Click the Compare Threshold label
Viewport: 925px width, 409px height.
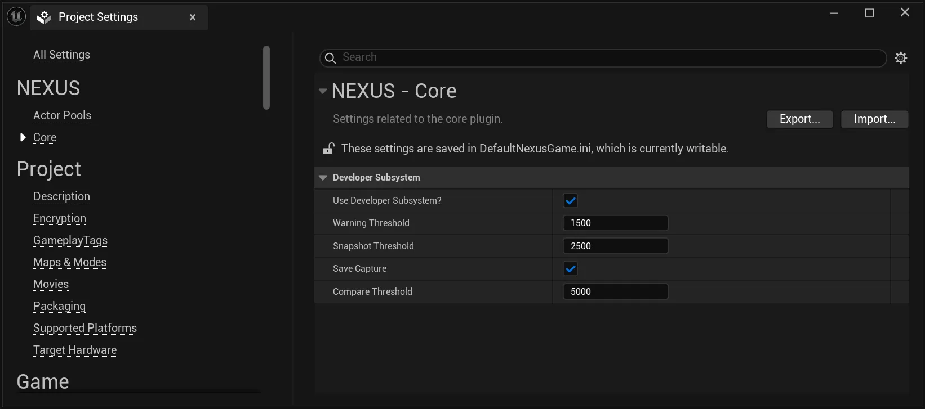[x=372, y=292]
